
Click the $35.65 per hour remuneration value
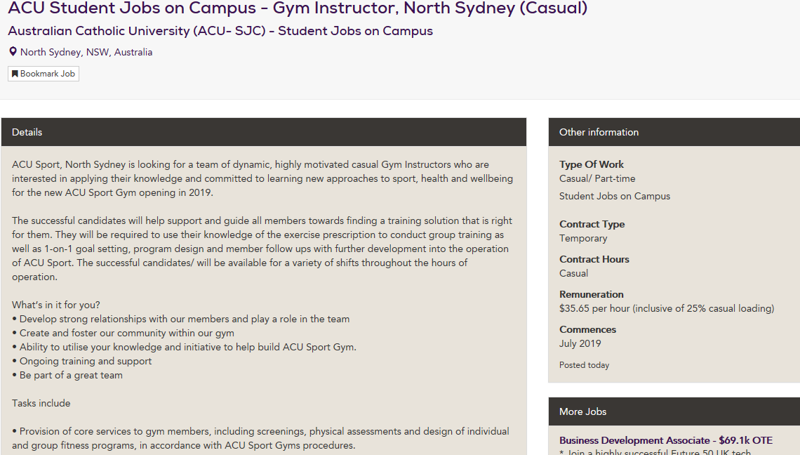pos(667,308)
